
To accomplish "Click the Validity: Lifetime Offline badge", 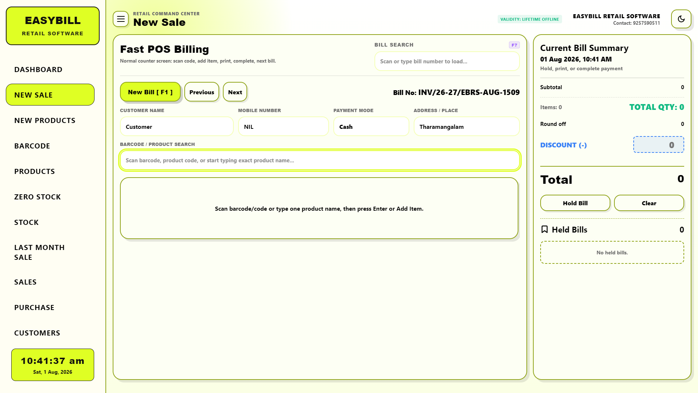I will click(x=529, y=19).
